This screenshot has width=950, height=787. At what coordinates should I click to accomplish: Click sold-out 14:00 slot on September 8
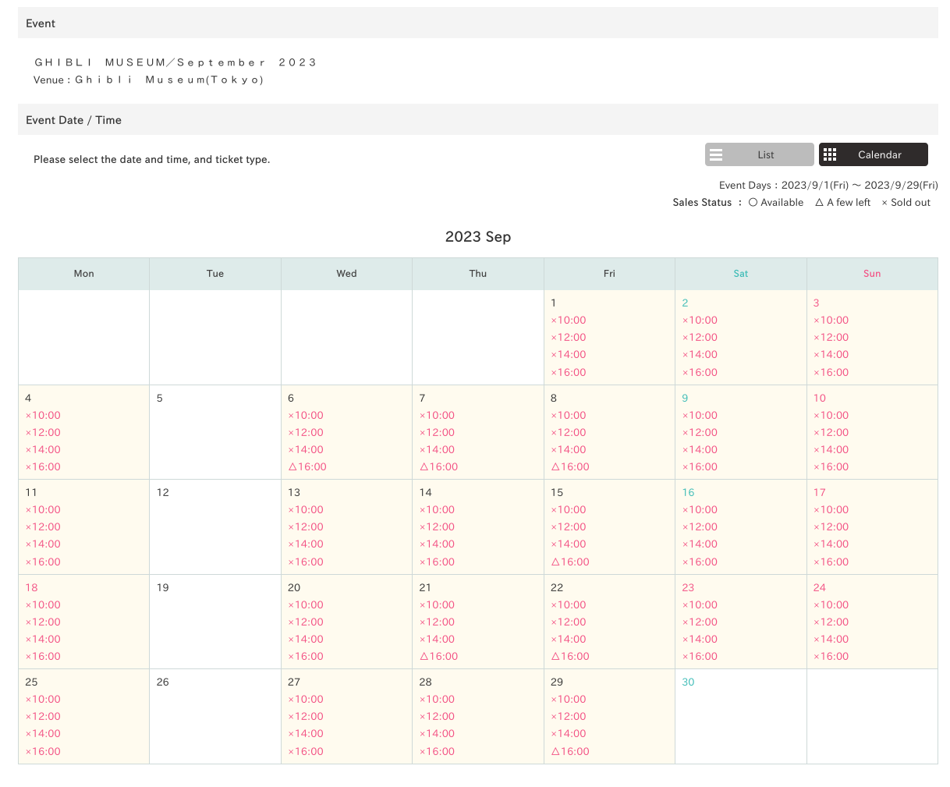569,449
